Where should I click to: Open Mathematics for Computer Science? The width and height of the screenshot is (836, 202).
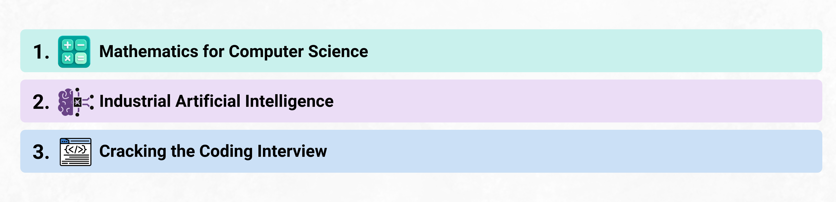click(233, 52)
